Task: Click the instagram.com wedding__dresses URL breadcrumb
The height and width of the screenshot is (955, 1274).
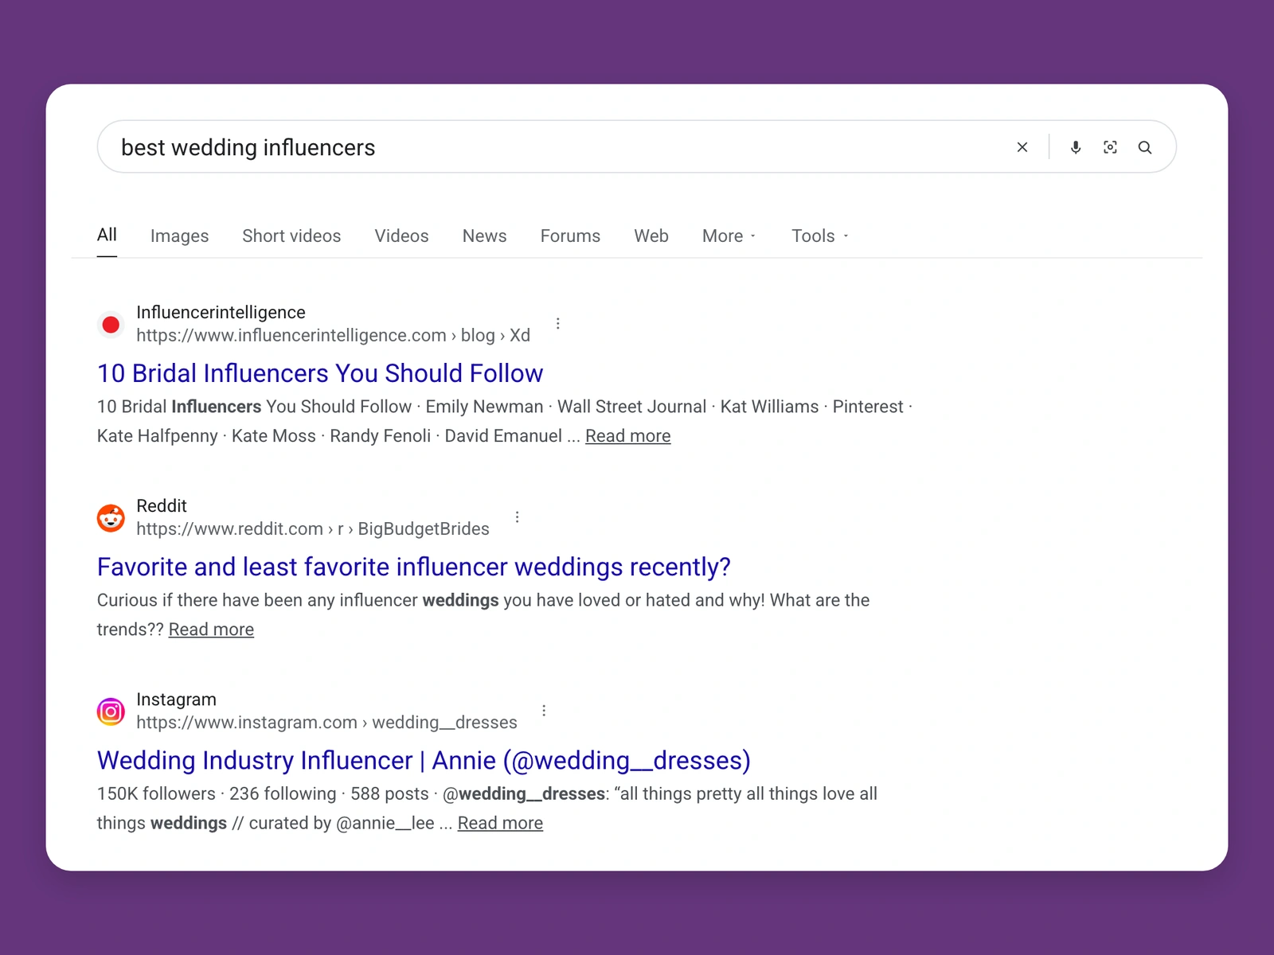Action: click(x=326, y=722)
